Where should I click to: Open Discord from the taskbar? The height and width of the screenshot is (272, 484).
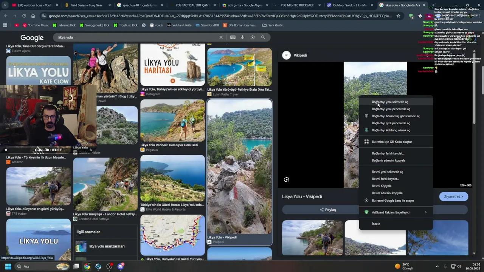(x=121, y=266)
